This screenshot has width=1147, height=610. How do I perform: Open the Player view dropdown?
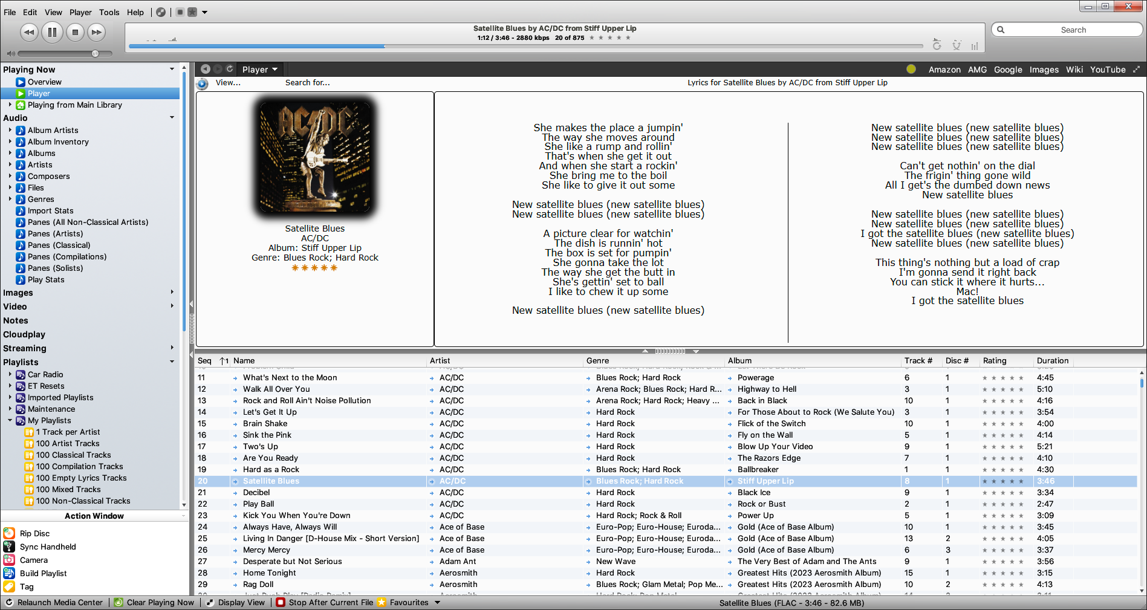[260, 70]
